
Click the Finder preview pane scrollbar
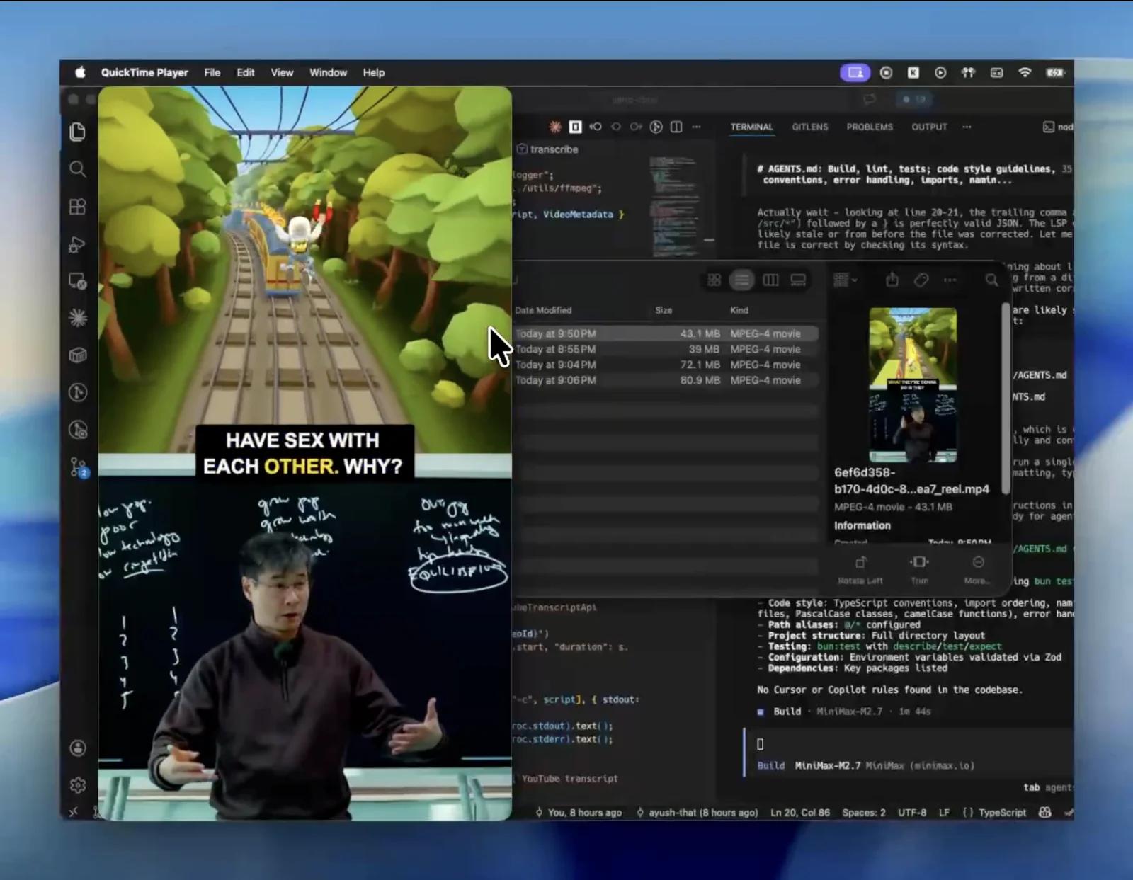tap(1005, 396)
